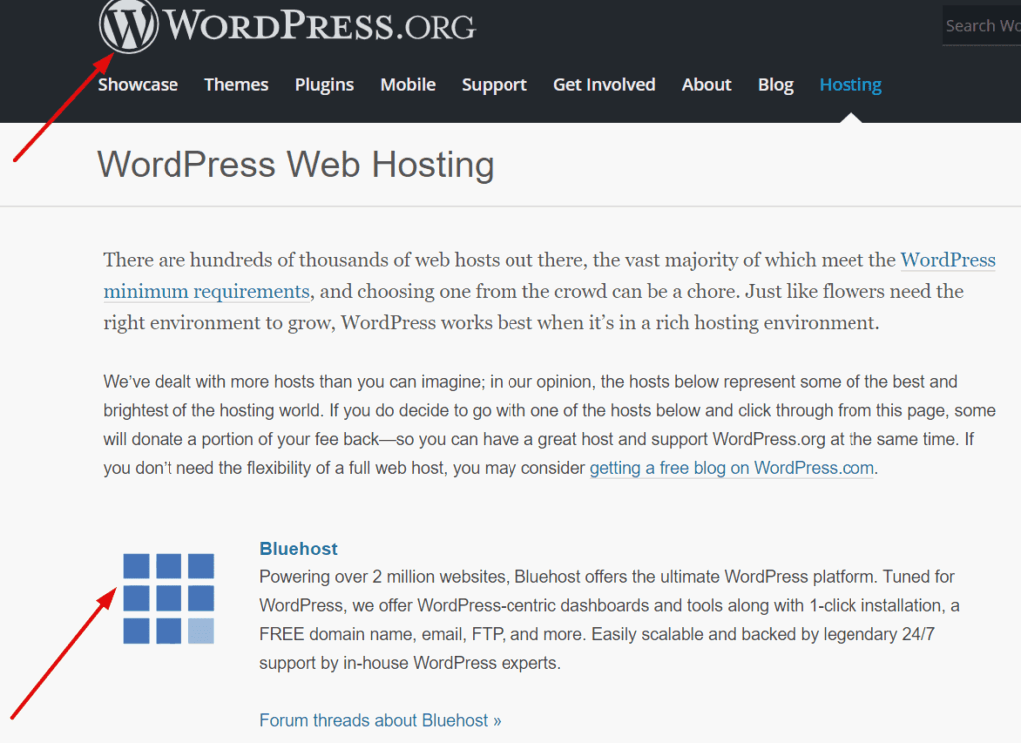Visit the Support page

pyautogui.click(x=495, y=85)
